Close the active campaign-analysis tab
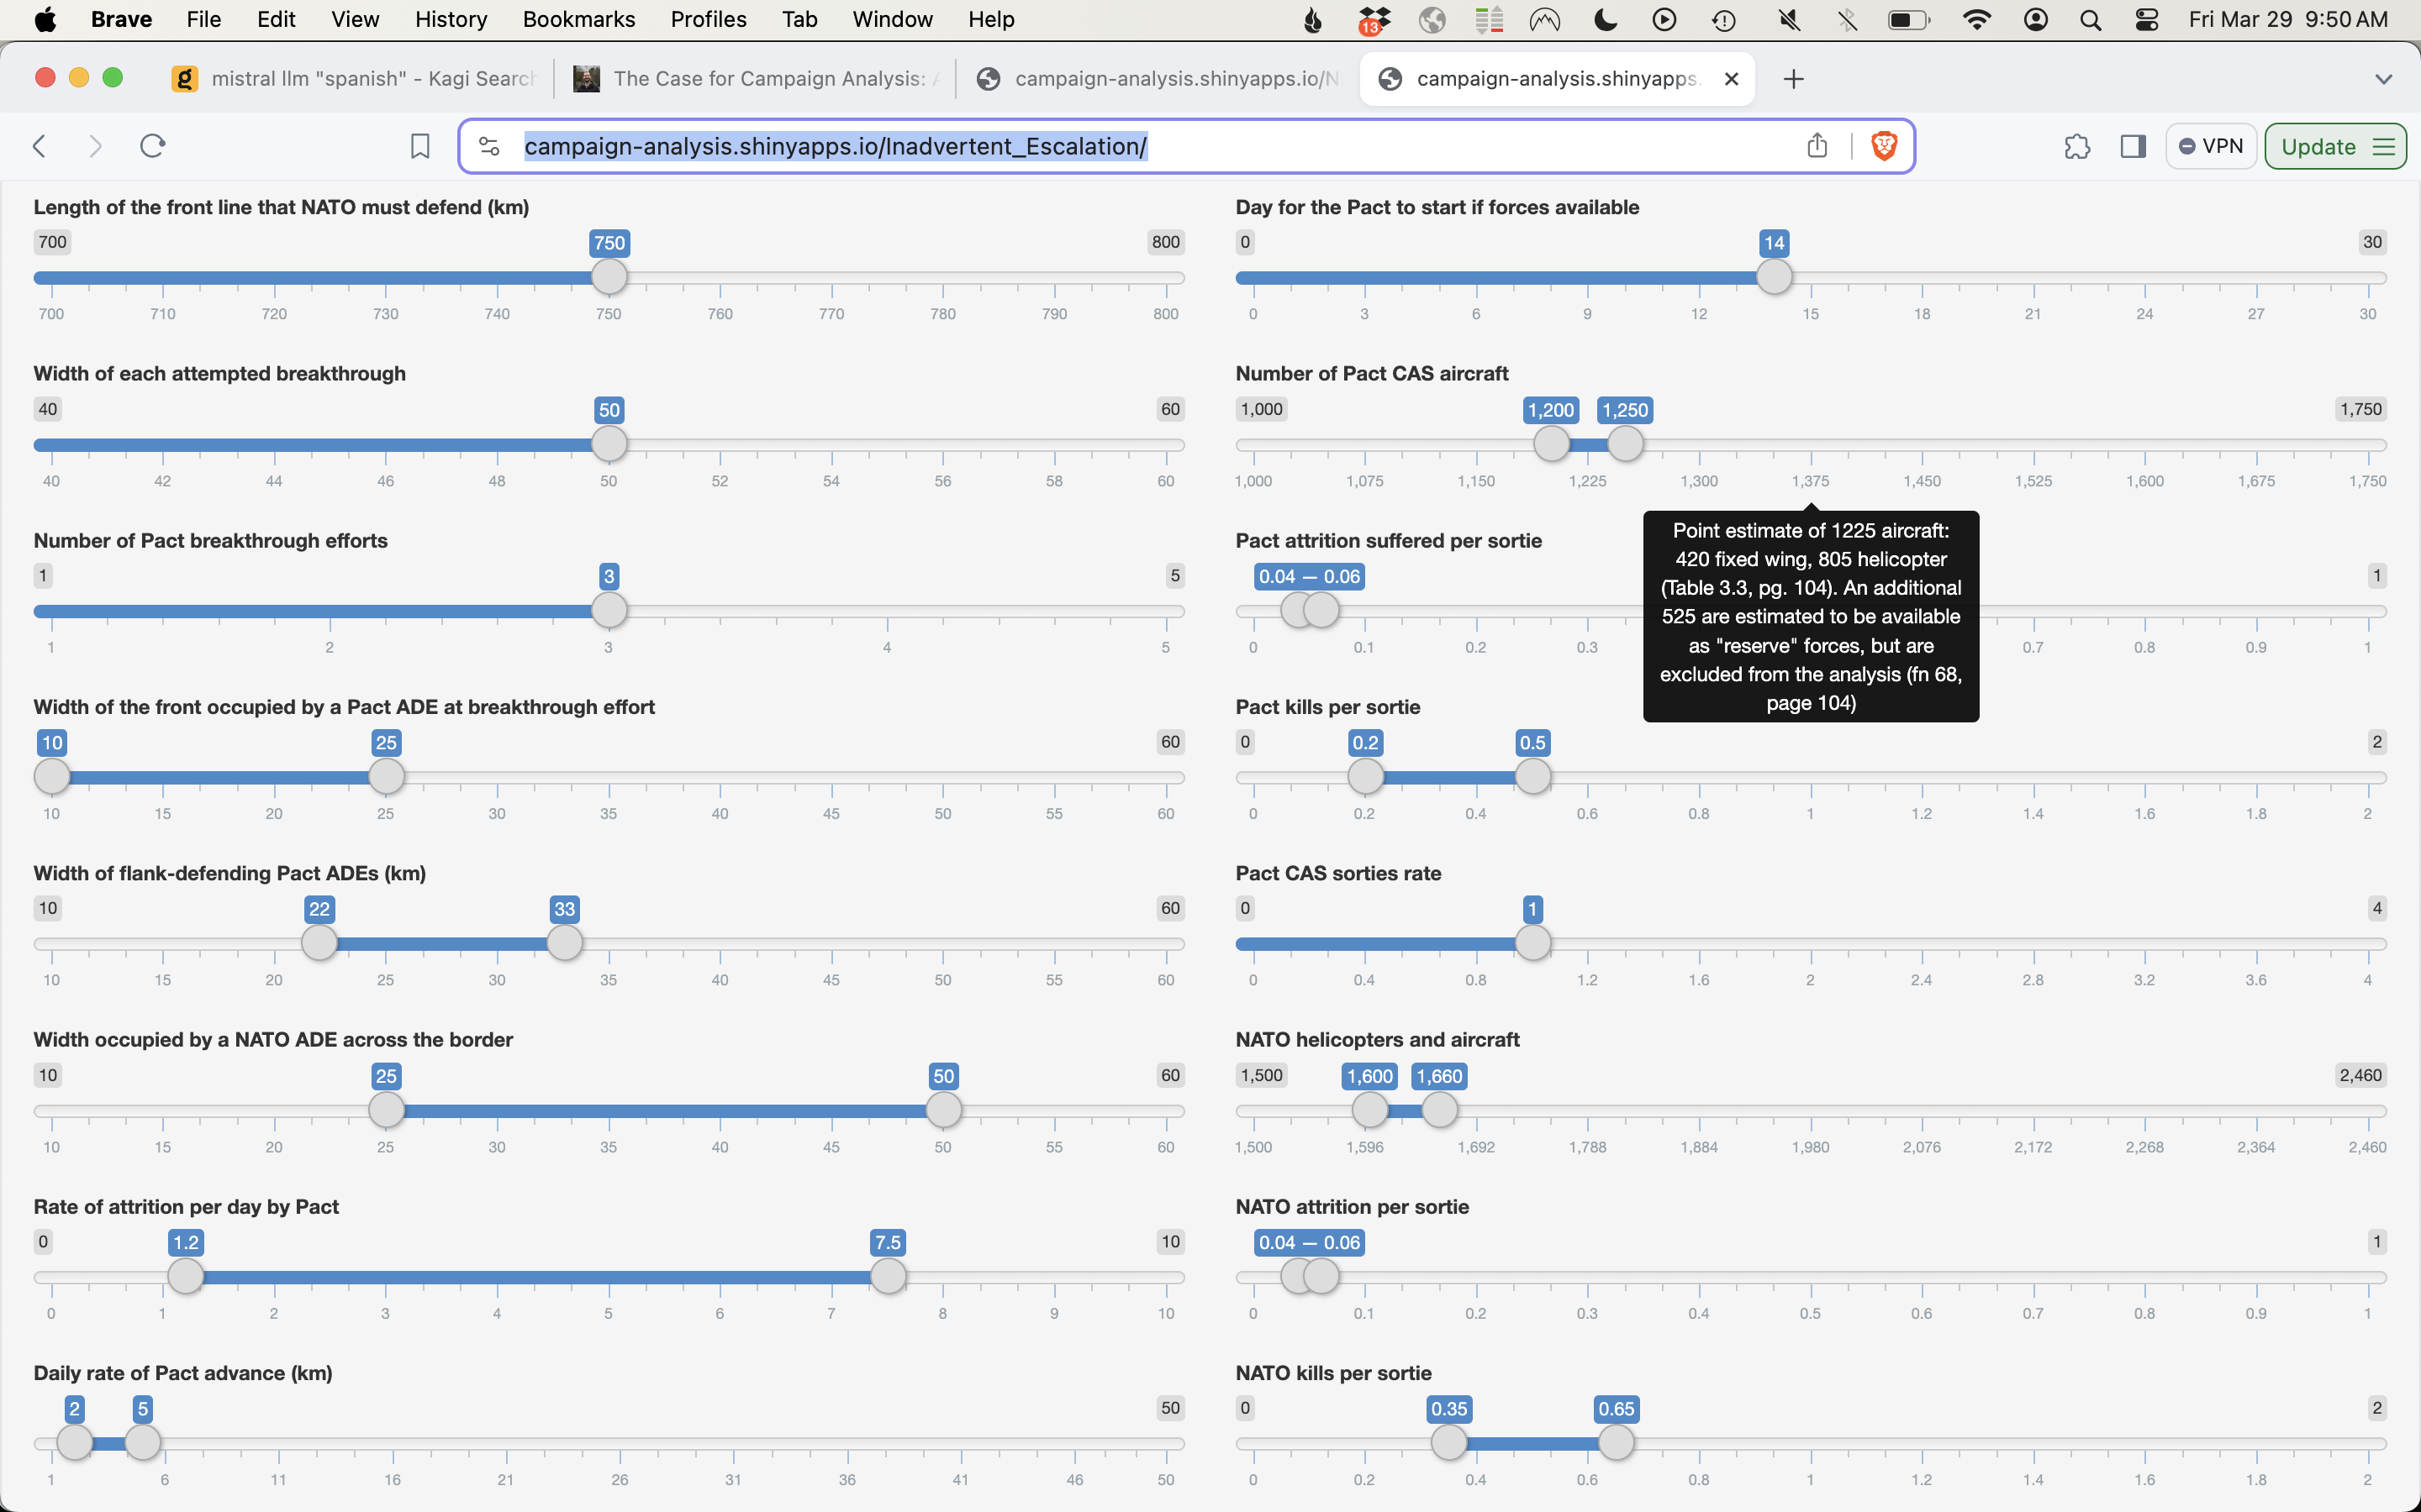This screenshot has width=2421, height=1512. click(x=1732, y=79)
